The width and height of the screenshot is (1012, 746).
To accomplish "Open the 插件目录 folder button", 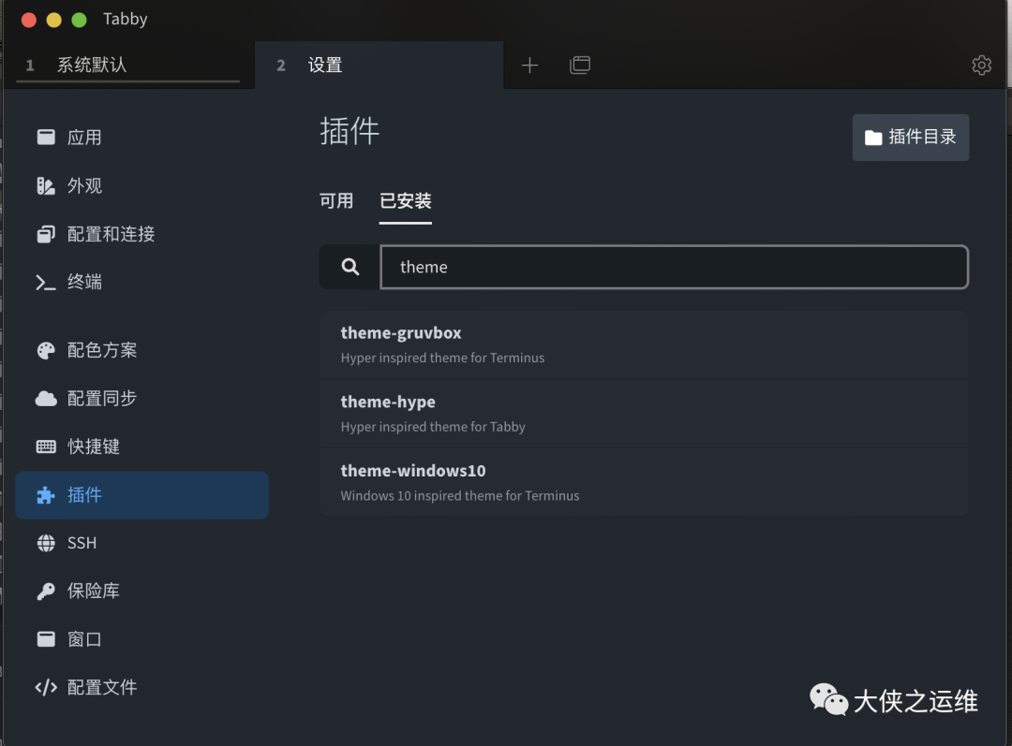I will (911, 138).
